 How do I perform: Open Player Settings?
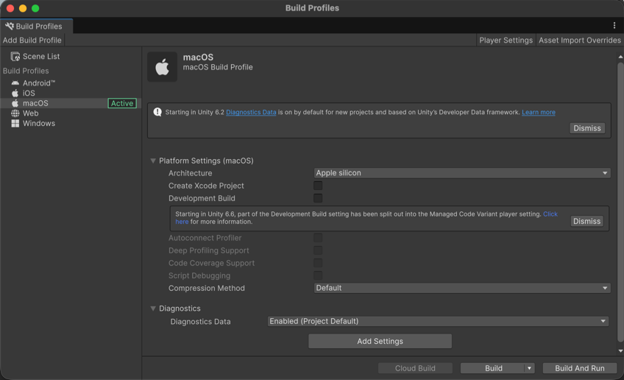point(506,41)
